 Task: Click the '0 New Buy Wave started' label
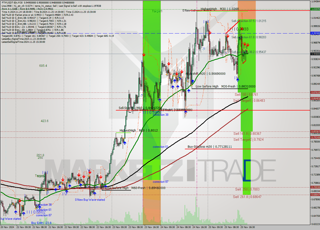[90, 200]
